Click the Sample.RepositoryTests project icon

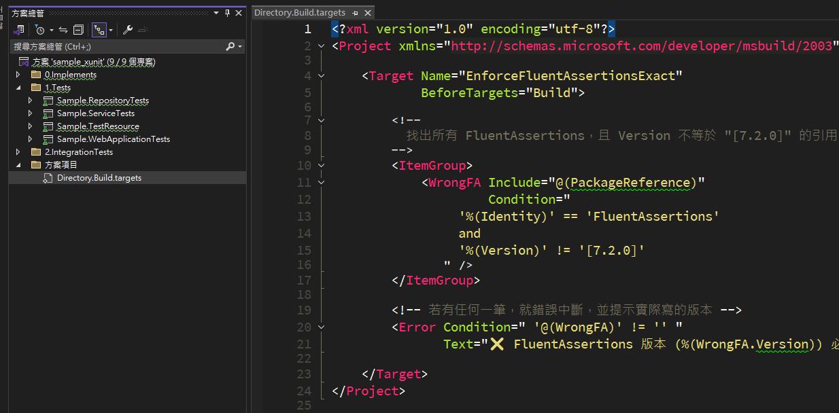[x=48, y=101]
